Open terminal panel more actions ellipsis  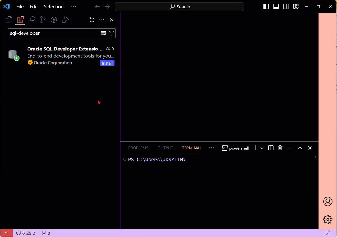(x=290, y=148)
